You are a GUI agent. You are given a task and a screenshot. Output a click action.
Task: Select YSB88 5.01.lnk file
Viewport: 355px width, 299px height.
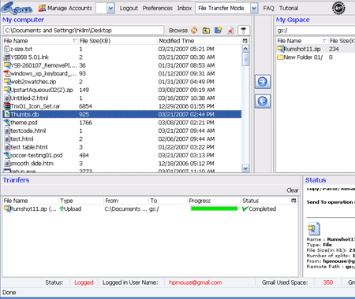(122, 57)
